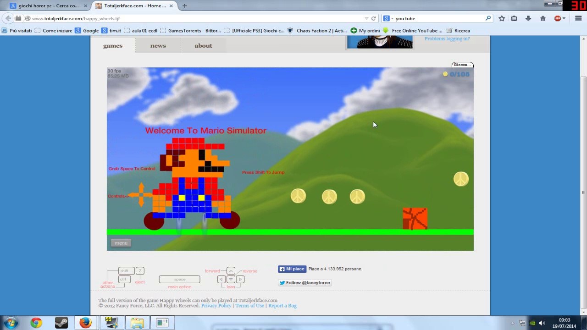The width and height of the screenshot is (587, 330).
Task: Click the NVIDIA tray icon
Action: [x=532, y=323]
